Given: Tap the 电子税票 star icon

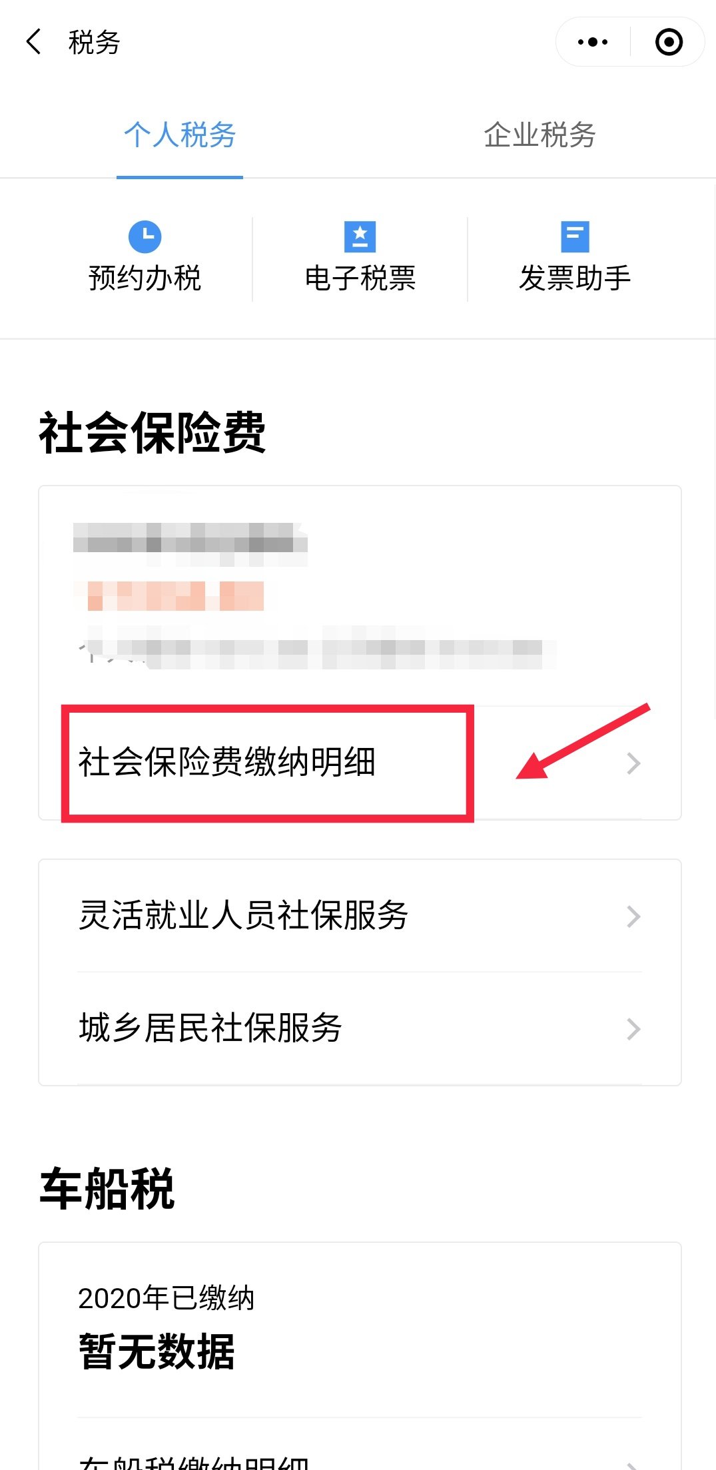Looking at the screenshot, I should coord(360,236).
